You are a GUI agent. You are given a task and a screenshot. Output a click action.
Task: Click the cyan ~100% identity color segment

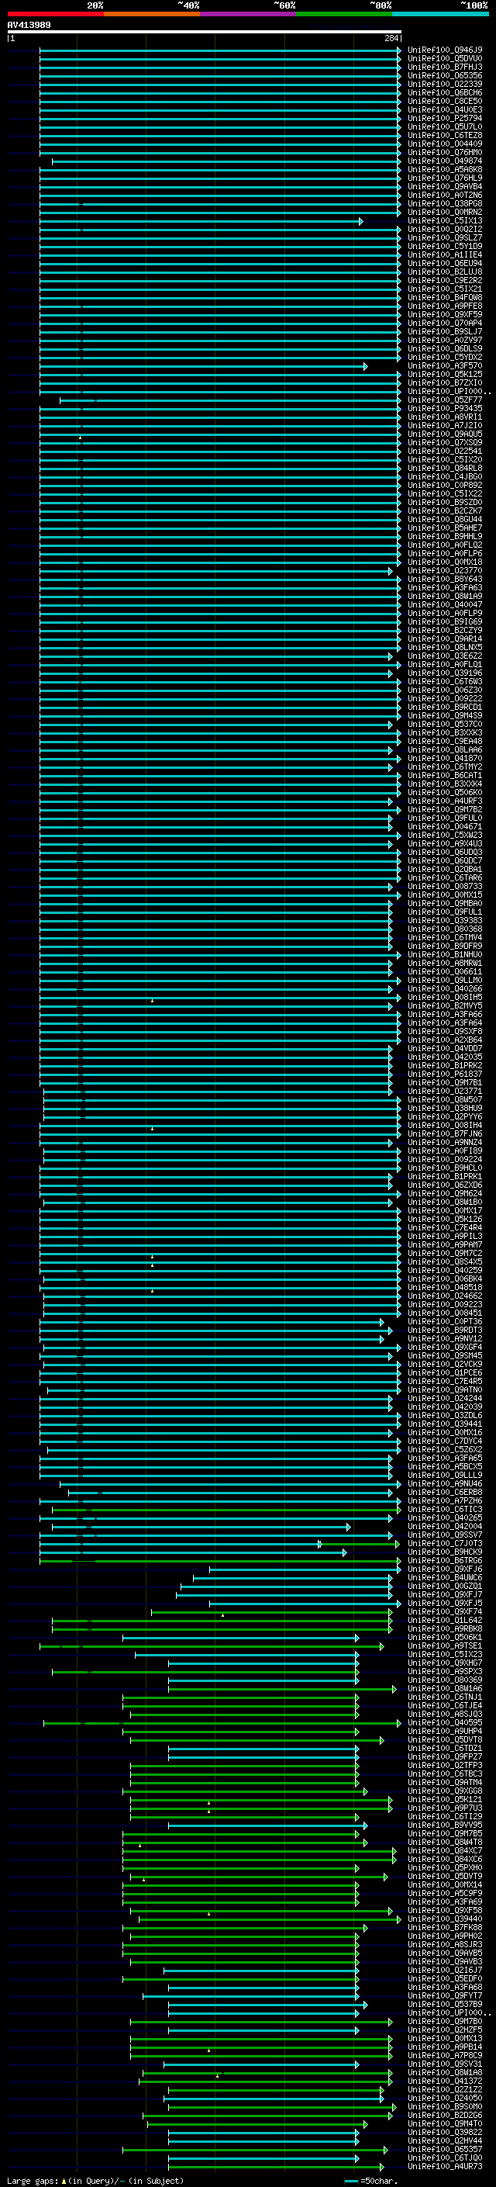pyautogui.click(x=441, y=14)
